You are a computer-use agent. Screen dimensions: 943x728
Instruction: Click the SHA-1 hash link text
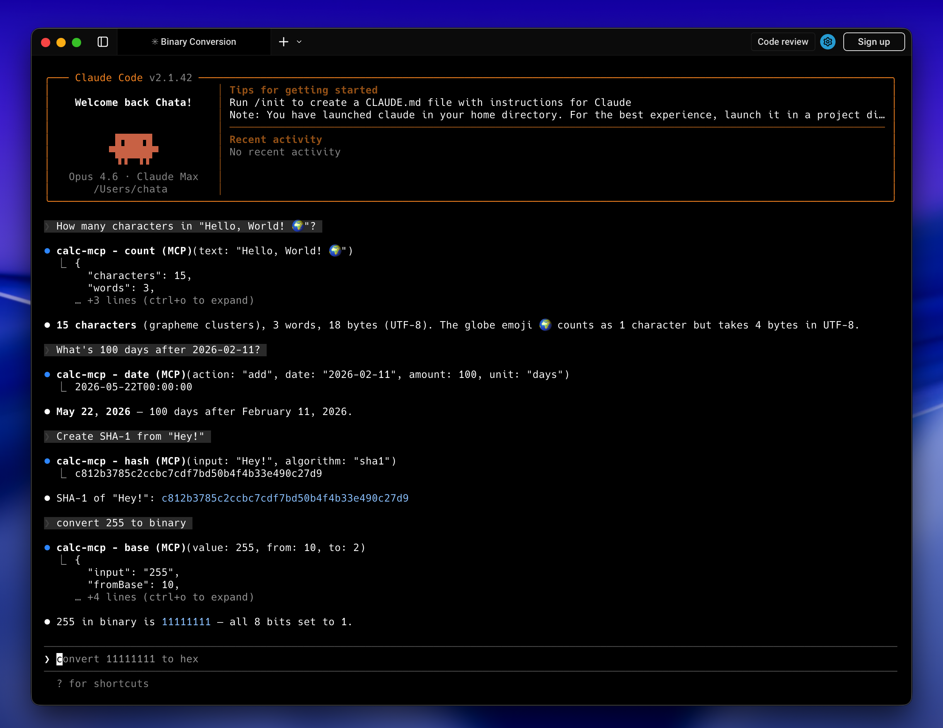tap(285, 498)
